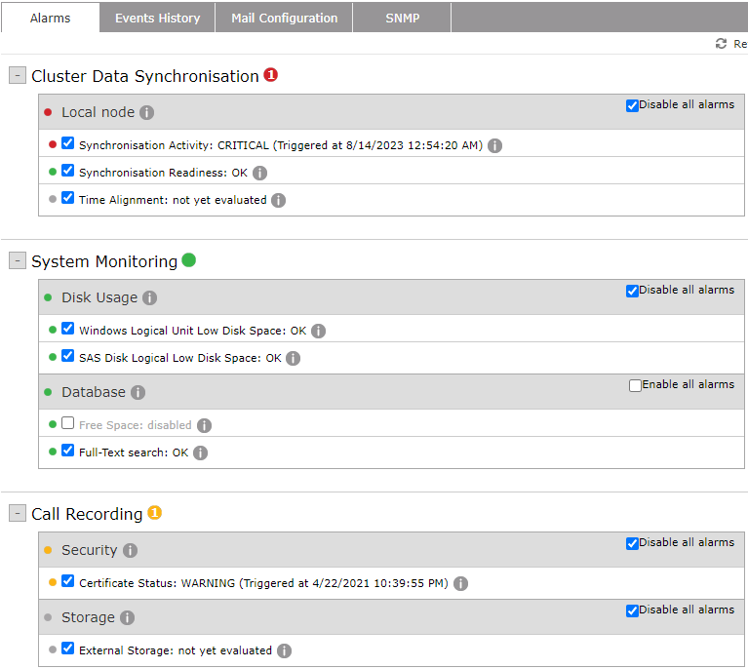Click info icon beside Database heading
The width and height of the screenshot is (748, 669).
pyautogui.click(x=138, y=392)
